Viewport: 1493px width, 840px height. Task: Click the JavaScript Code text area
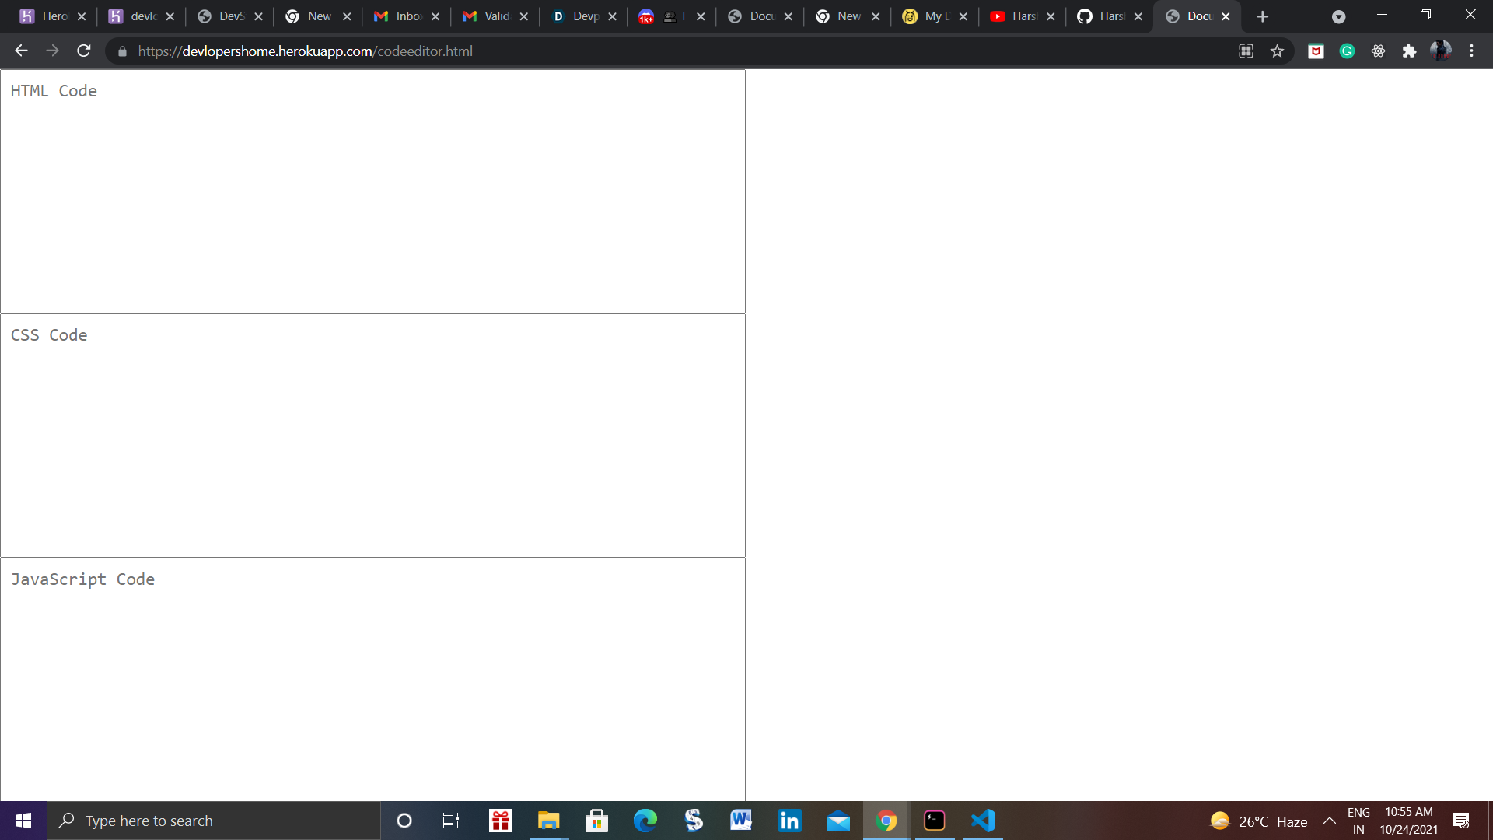pos(373,679)
